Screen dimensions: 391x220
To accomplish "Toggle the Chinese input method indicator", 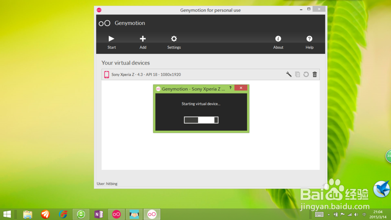I will [364, 215].
